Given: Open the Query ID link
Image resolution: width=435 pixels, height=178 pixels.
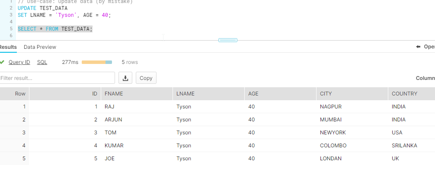Looking at the screenshot, I should [19, 62].
